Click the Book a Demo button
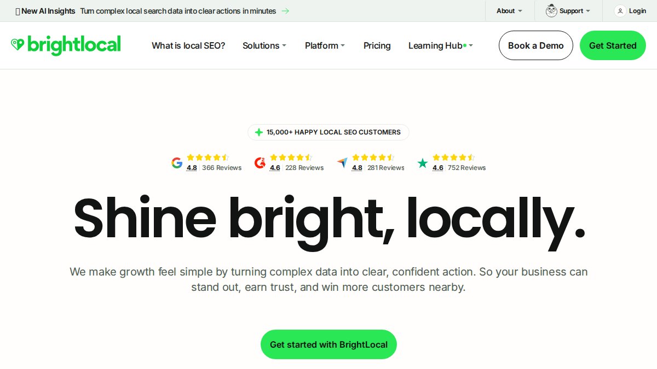The height and width of the screenshot is (369, 657). click(x=536, y=45)
